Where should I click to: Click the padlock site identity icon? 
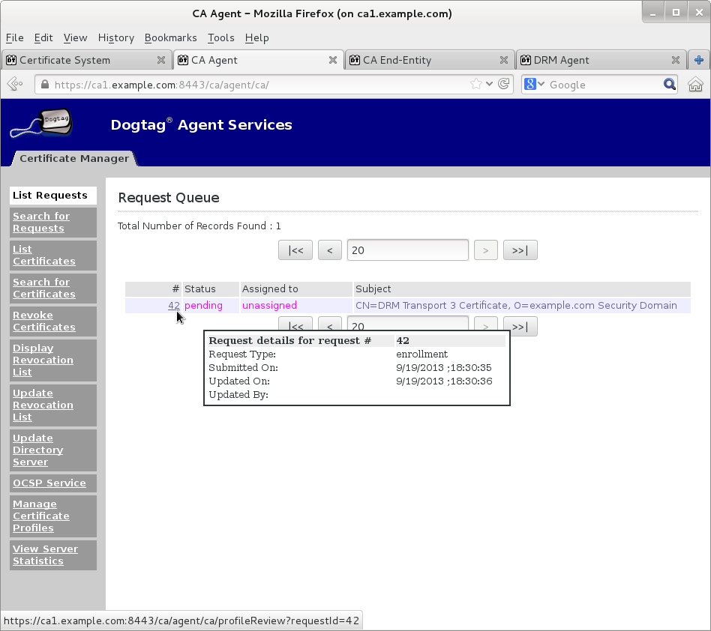(x=44, y=85)
